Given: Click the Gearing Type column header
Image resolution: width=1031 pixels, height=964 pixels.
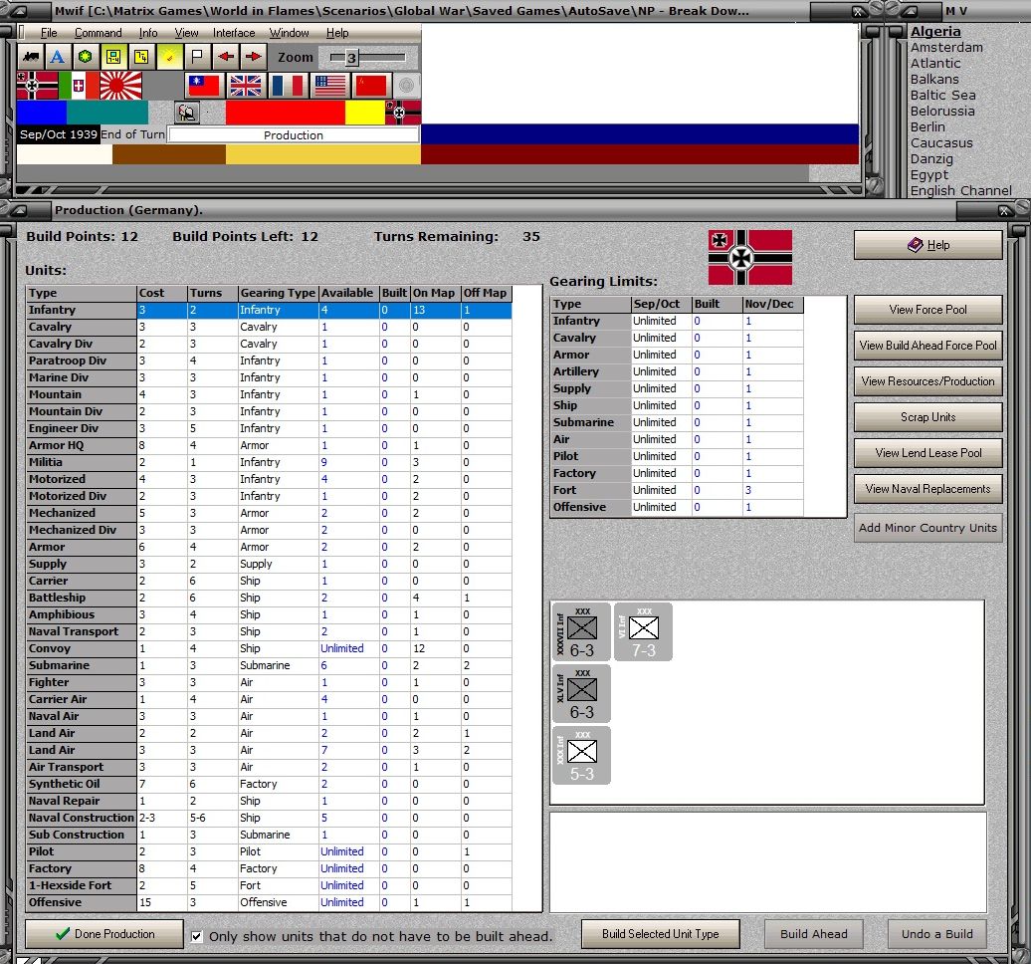Looking at the screenshot, I should (x=278, y=293).
